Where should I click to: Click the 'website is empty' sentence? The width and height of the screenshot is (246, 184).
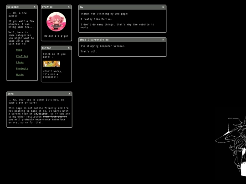tap(117, 26)
